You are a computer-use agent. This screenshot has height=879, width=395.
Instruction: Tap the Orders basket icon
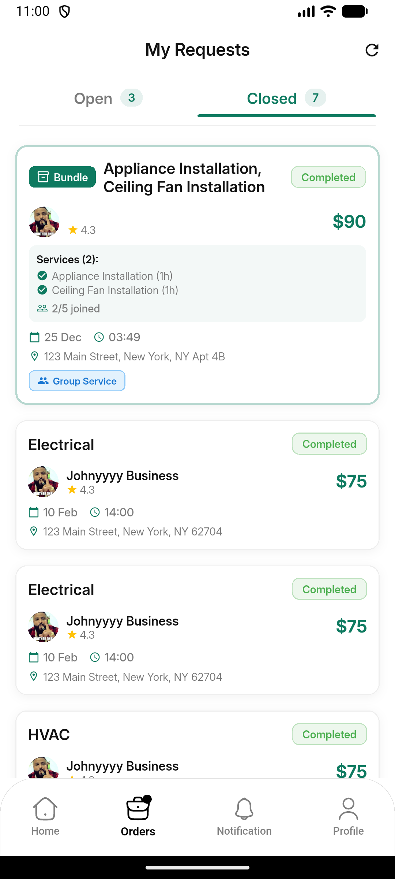pyautogui.click(x=138, y=809)
